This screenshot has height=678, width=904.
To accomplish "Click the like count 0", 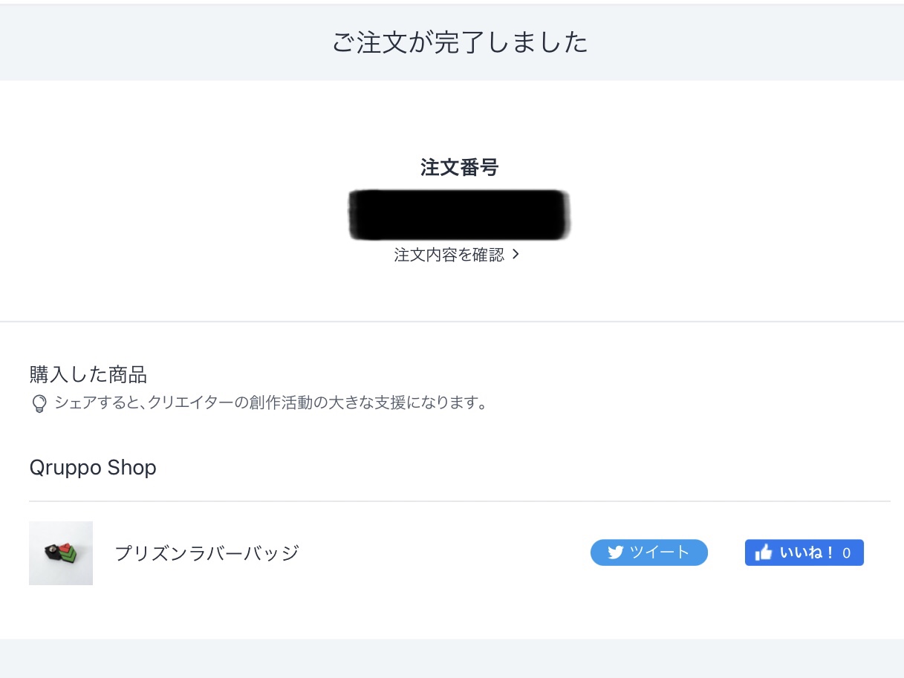I will 847,553.
